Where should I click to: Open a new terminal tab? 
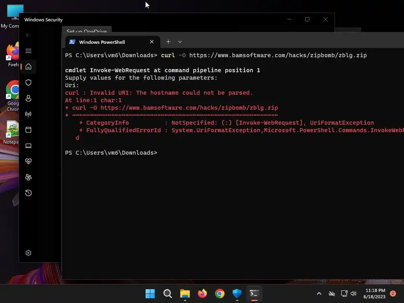(x=168, y=42)
